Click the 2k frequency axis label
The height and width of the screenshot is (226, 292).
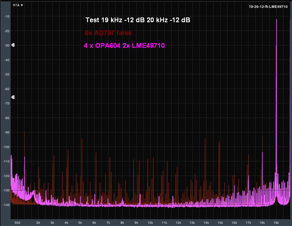38,223
